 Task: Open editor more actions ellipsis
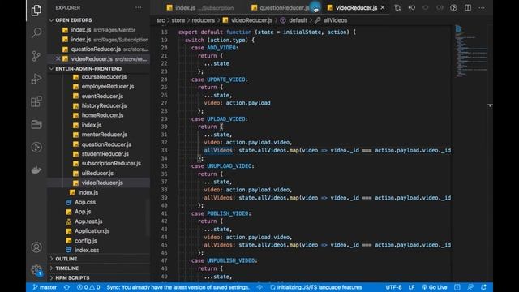(x=482, y=7)
